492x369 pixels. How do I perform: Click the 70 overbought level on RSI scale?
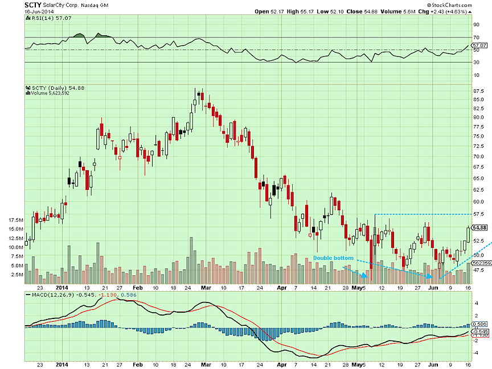[x=476, y=38]
